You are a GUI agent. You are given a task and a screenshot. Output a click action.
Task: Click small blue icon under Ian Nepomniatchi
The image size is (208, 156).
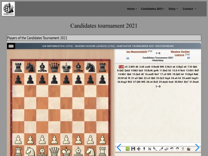[127, 58]
